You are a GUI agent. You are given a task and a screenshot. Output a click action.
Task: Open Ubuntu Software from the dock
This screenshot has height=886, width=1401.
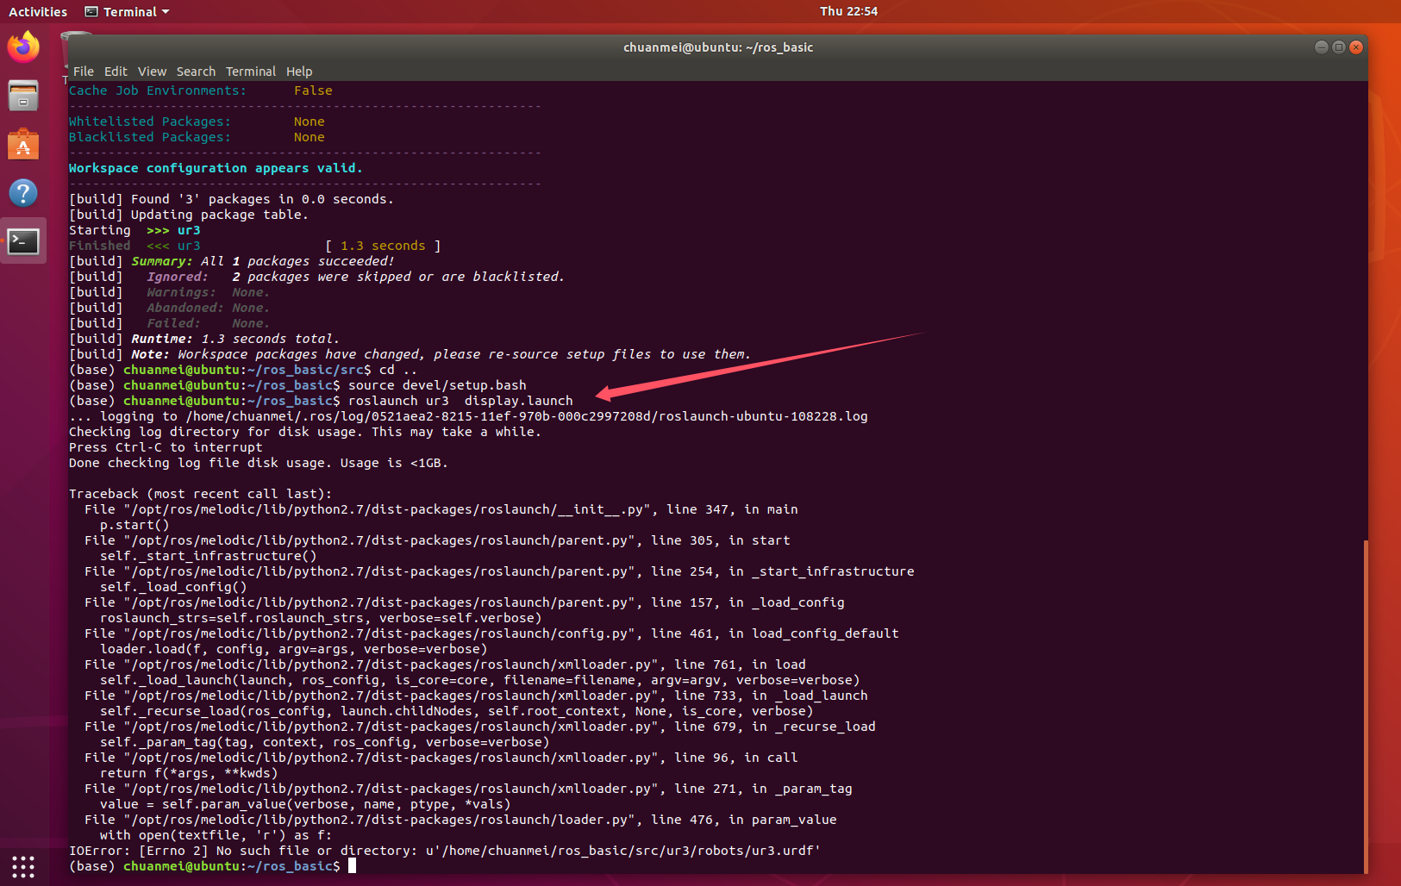tap(23, 144)
